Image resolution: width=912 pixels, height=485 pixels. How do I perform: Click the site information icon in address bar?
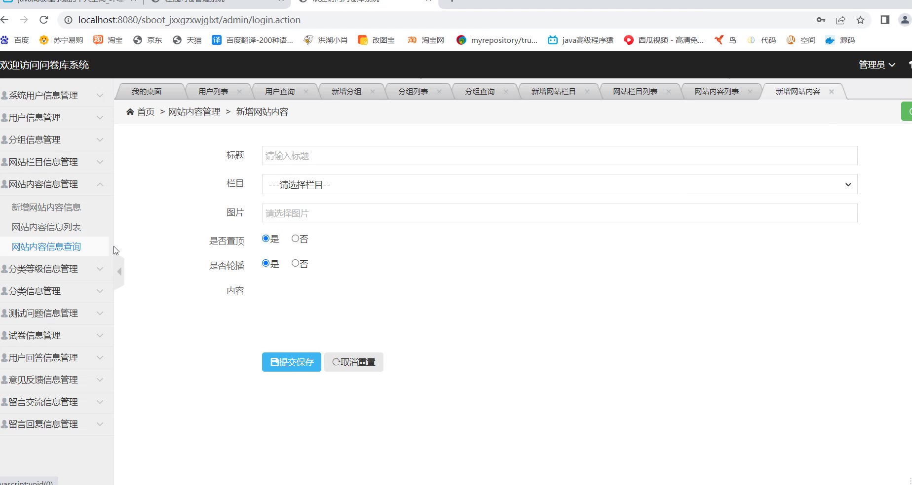coord(69,20)
